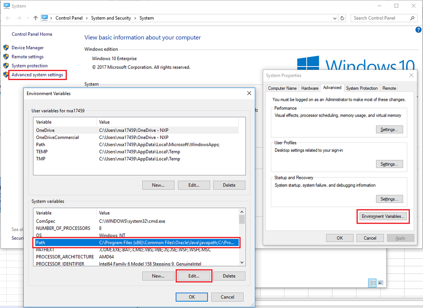
Task: Select PROCESSOR_ARCHITECTURE system variable row
Action: pyautogui.click(x=137, y=257)
